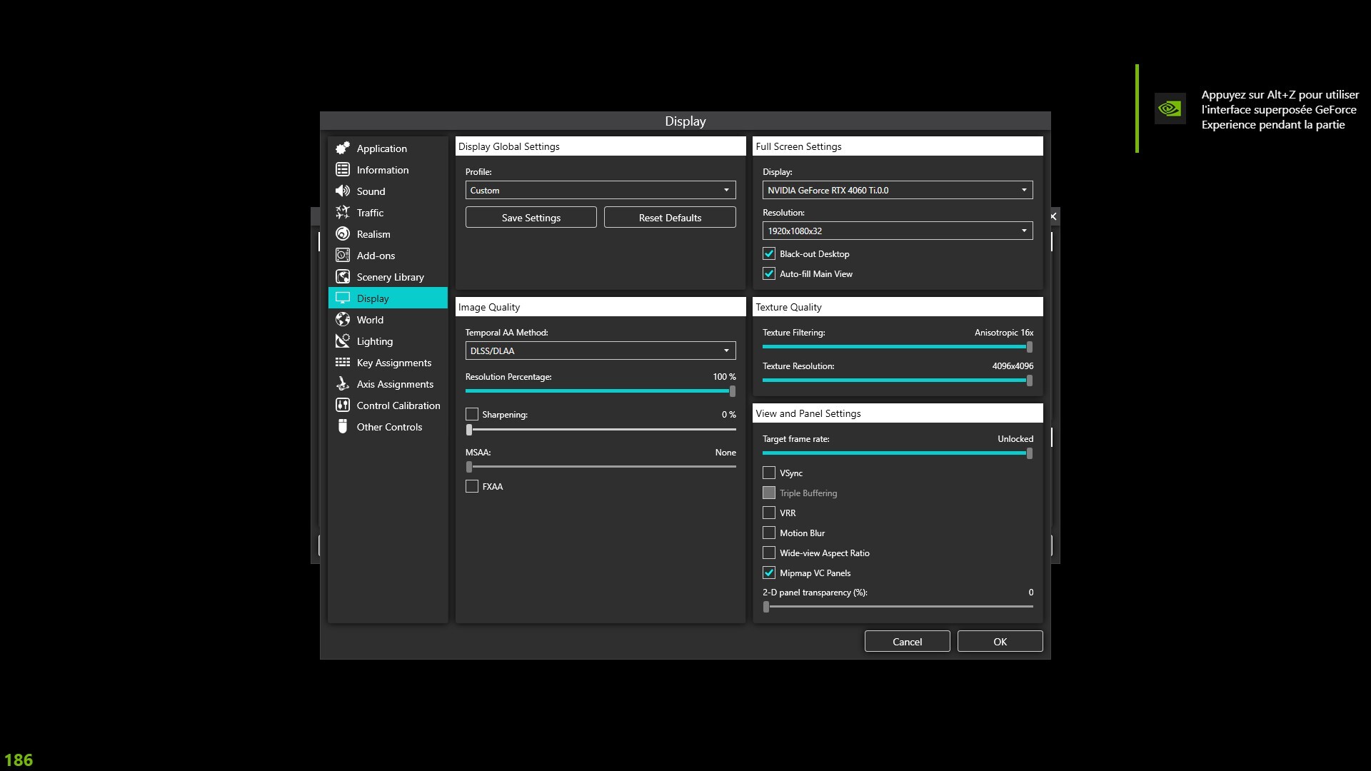
Task: Expand the Temporal AA Method dropdown
Action: [x=600, y=351]
